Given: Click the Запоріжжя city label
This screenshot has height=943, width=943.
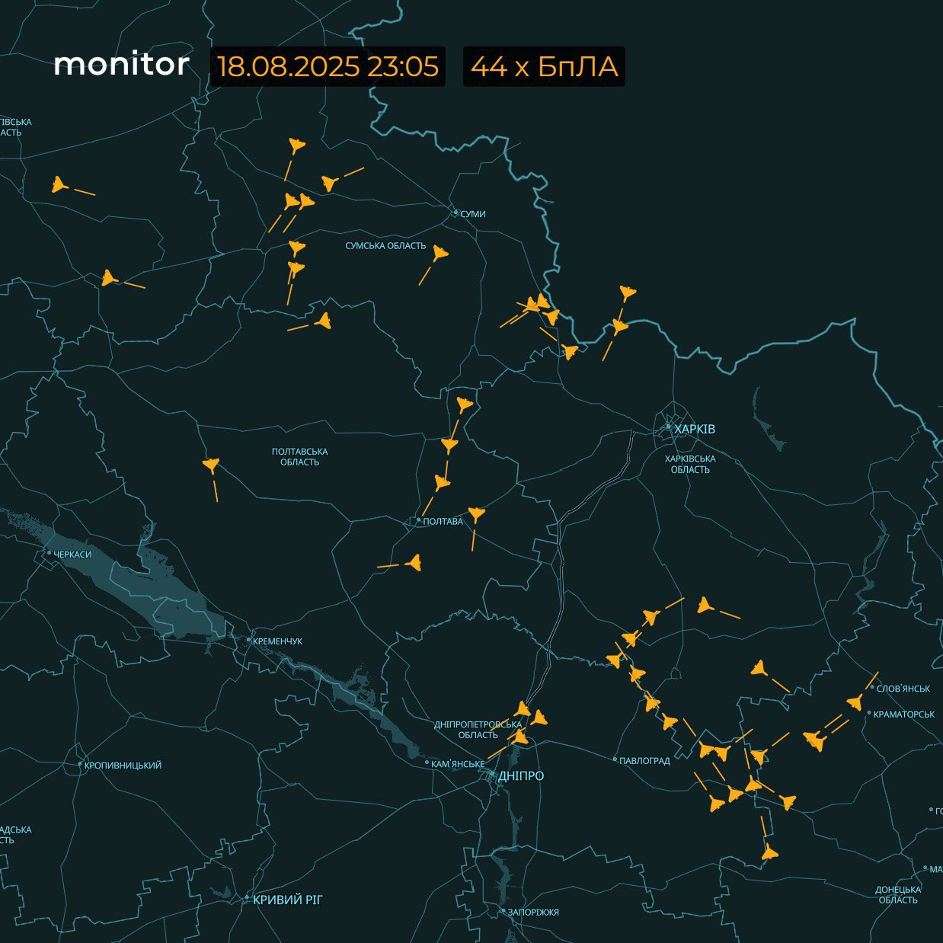Looking at the screenshot, I should 533,912.
